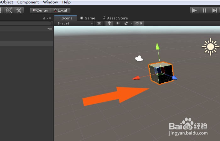Open the scene row options menu
Image resolution: width=220 pixels, height=141 pixels.
tap(50, 29)
